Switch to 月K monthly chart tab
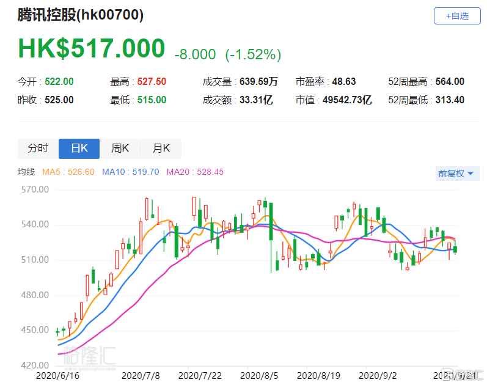The image size is (487, 385). pyautogui.click(x=161, y=148)
